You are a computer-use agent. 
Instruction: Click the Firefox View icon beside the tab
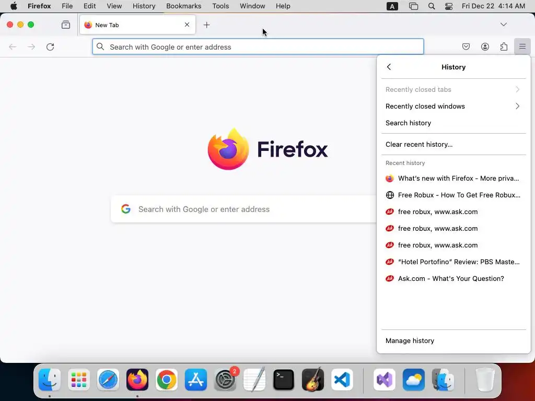click(x=66, y=25)
